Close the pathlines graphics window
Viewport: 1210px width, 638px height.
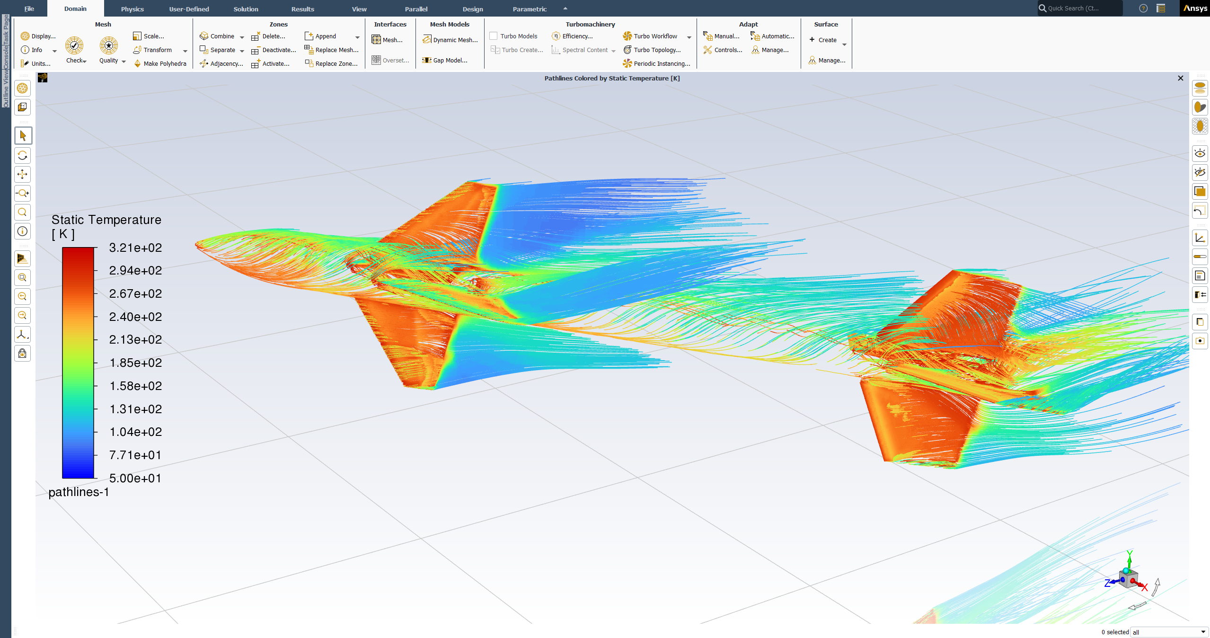1181,78
